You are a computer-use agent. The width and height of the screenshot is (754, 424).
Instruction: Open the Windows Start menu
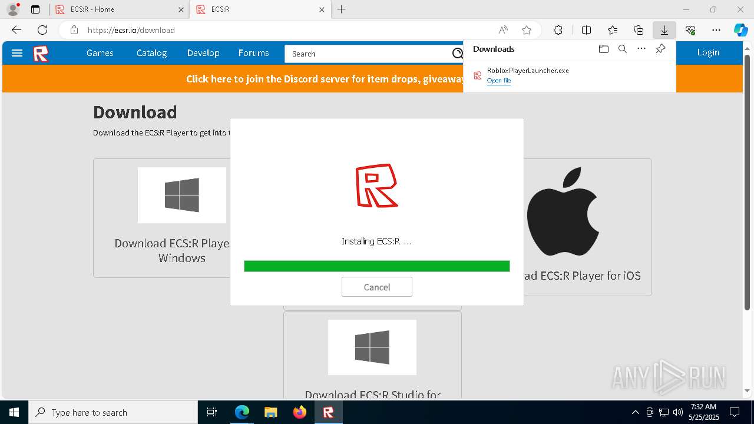(x=14, y=412)
